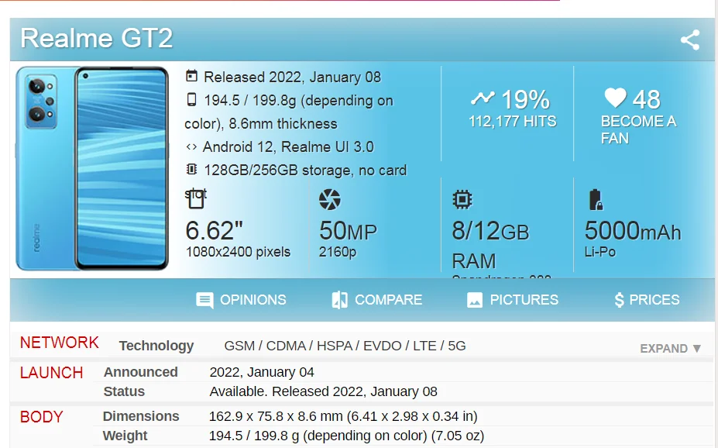Click 'Available. Released 2022, January 08' text
718x448 pixels.
323,391
